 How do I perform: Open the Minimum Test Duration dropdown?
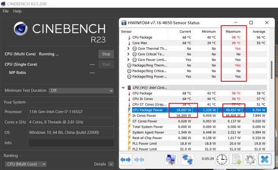click(81, 90)
